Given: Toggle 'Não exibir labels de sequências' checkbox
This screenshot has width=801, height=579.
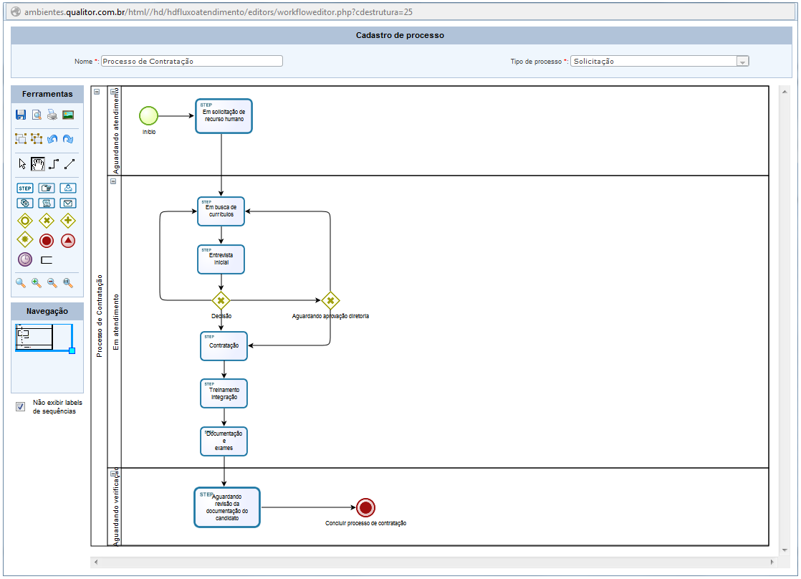Looking at the screenshot, I should pos(21,406).
